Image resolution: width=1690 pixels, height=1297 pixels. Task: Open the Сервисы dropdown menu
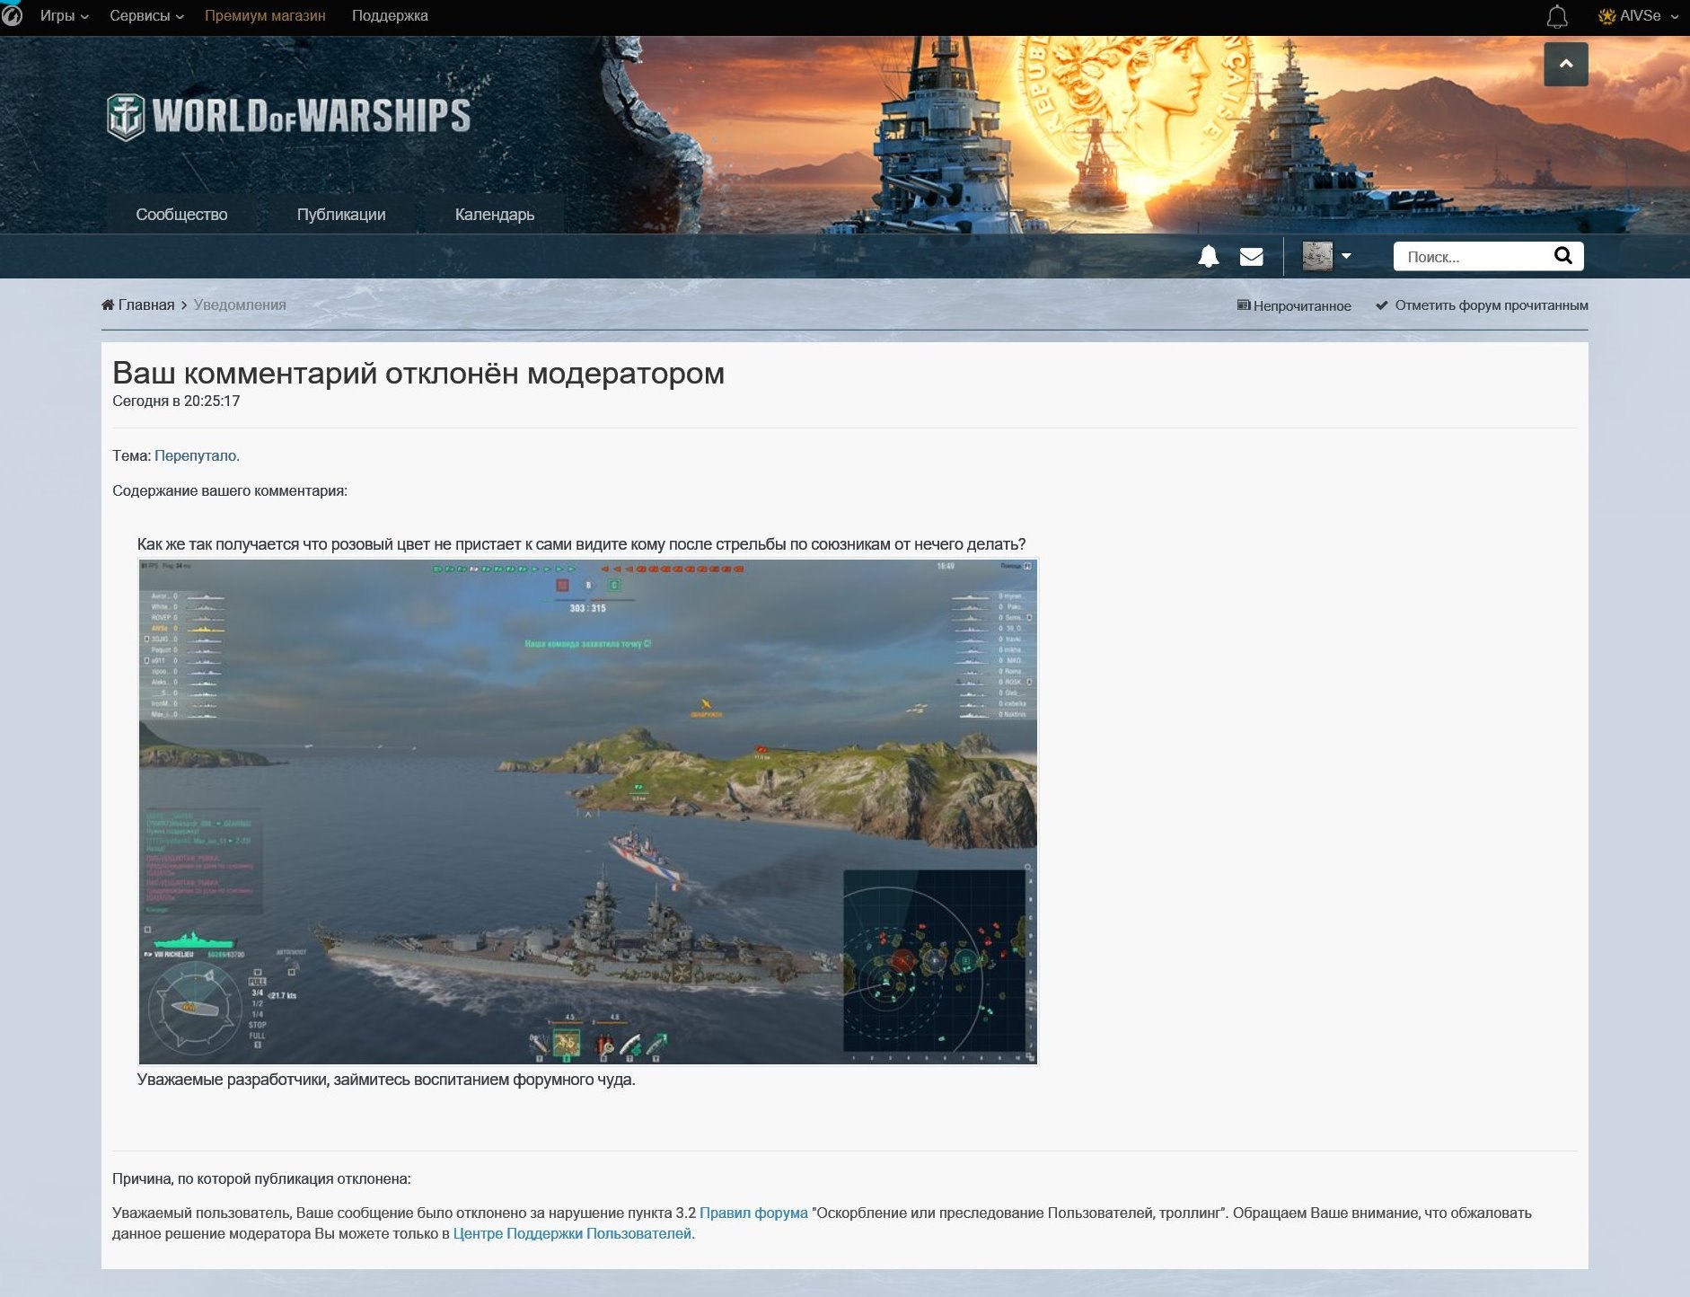146,15
